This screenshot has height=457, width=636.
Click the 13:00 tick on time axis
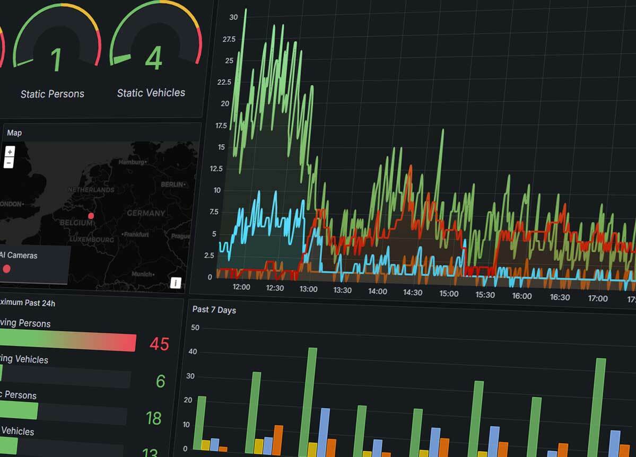pos(308,289)
